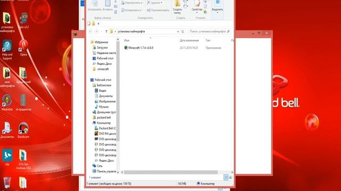The width and height of the screenshot is (341, 191).
Task: Click the horizontal scrollbar in file list
Action: pyautogui.click(x=170, y=172)
